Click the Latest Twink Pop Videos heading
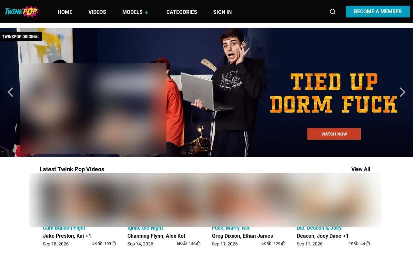This screenshot has height=258, width=413. click(x=72, y=169)
